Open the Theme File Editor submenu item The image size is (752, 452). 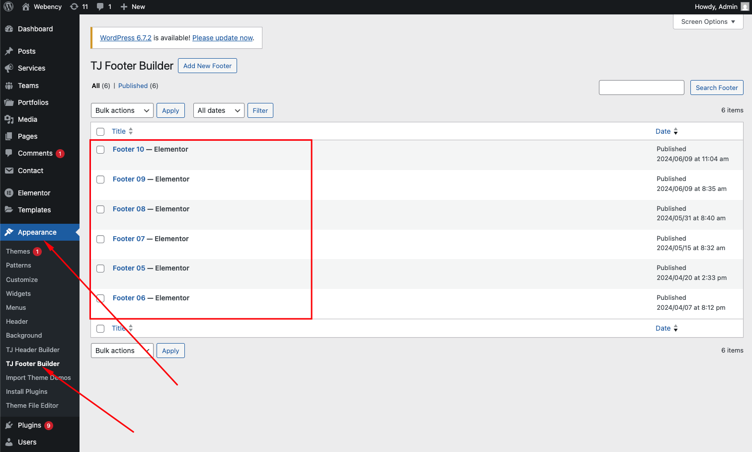(32, 406)
